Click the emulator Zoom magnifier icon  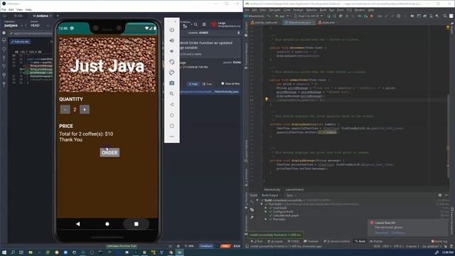(172, 94)
